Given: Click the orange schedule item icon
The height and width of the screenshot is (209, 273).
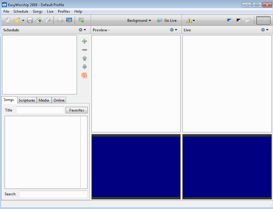Looking at the screenshot, I should click(x=84, y=75).
